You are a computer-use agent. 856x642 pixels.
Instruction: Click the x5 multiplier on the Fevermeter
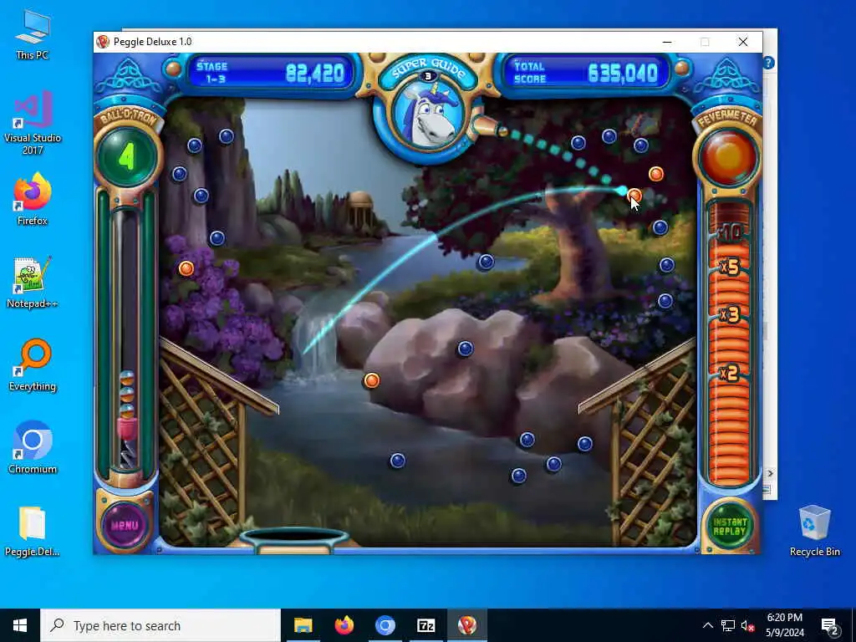(x=729, y=267)
